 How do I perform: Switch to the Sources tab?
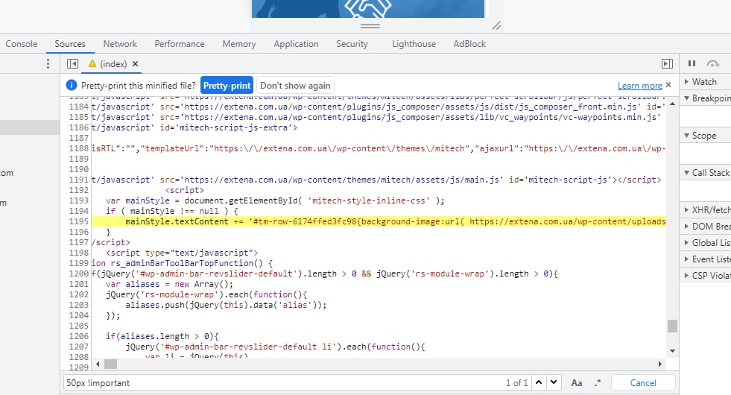(70, 44)
